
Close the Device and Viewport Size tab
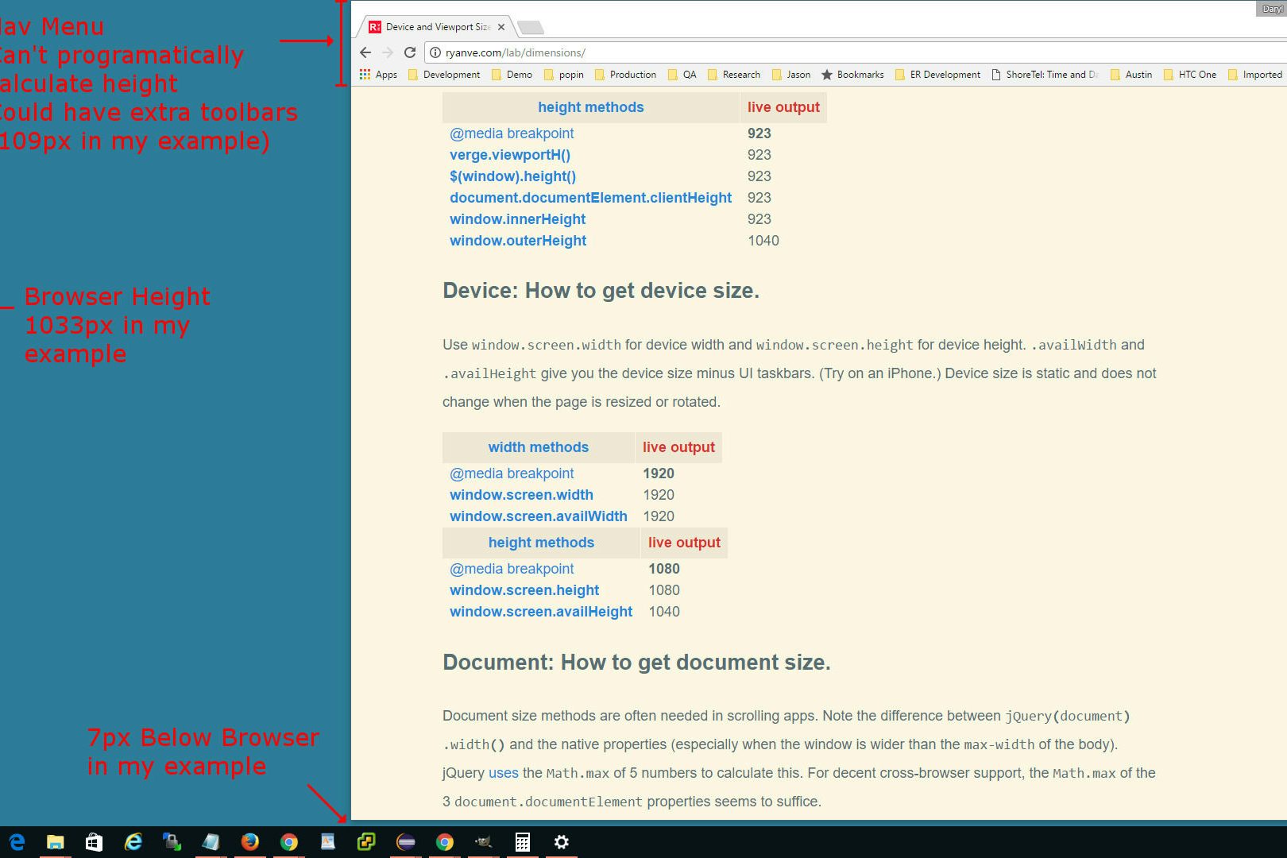(x=501, y=27)
